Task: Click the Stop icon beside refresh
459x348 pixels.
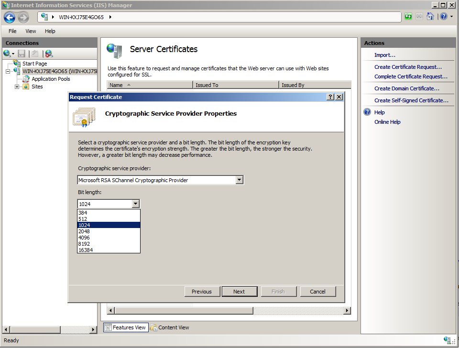Action: 419,17
